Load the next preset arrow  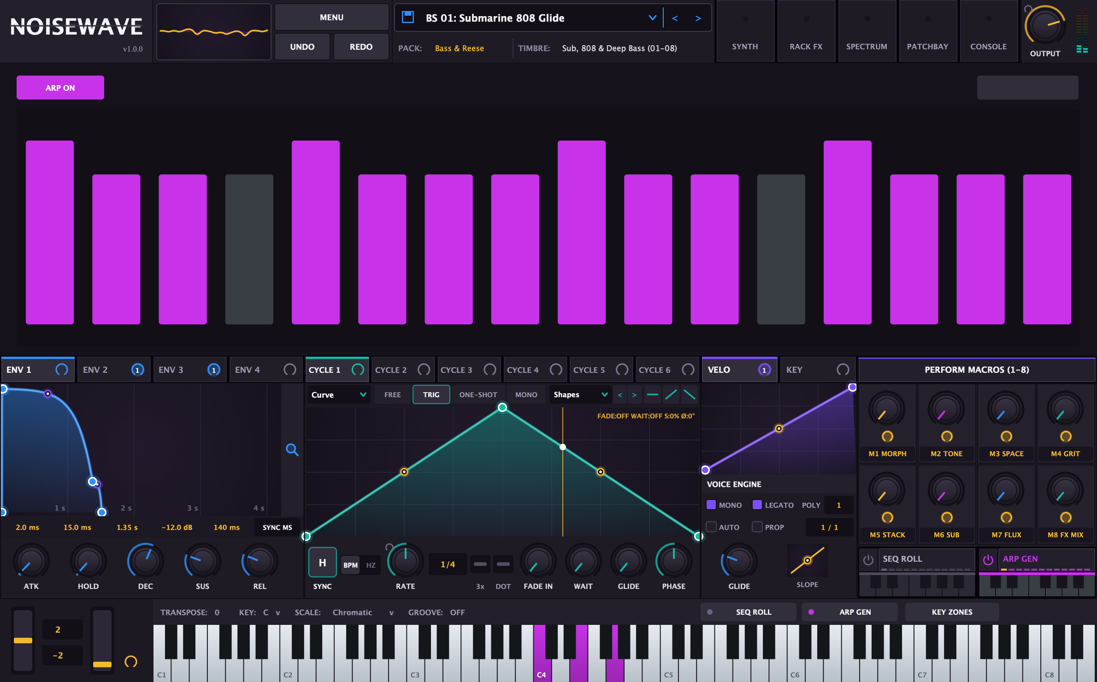pos(698,18)
